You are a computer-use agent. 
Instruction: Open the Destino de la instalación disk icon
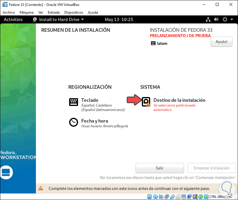click(146, 102)
